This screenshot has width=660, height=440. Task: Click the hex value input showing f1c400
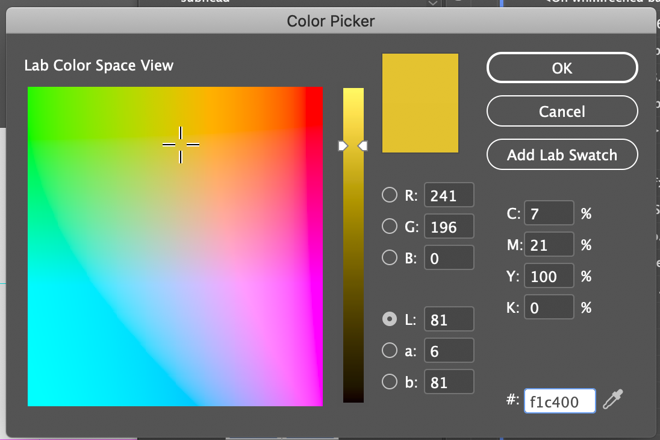click(559, 400)
